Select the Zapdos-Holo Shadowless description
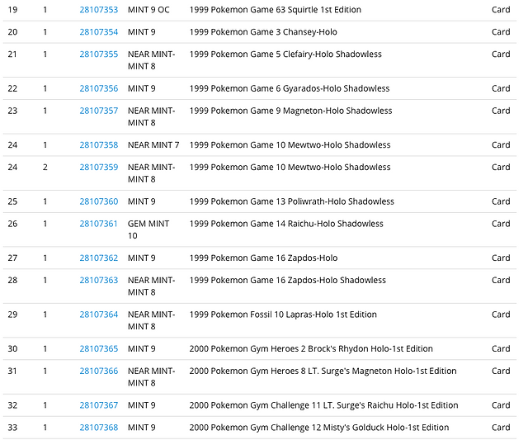528x440 pixels. 288,281
